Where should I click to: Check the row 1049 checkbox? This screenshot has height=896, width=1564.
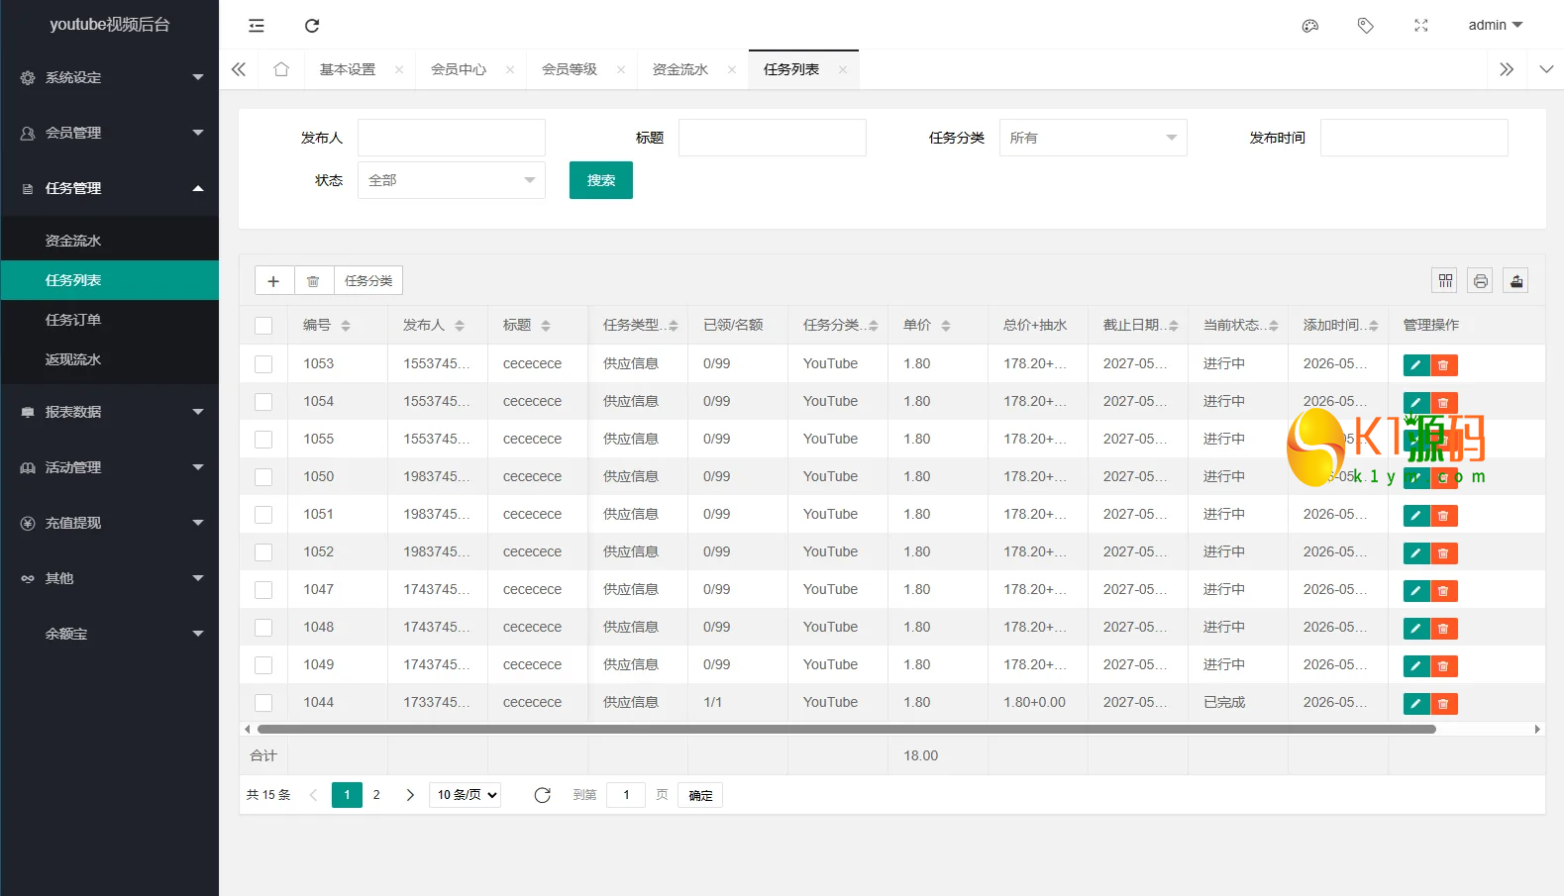pyautogui.click(x=263, y=665)
